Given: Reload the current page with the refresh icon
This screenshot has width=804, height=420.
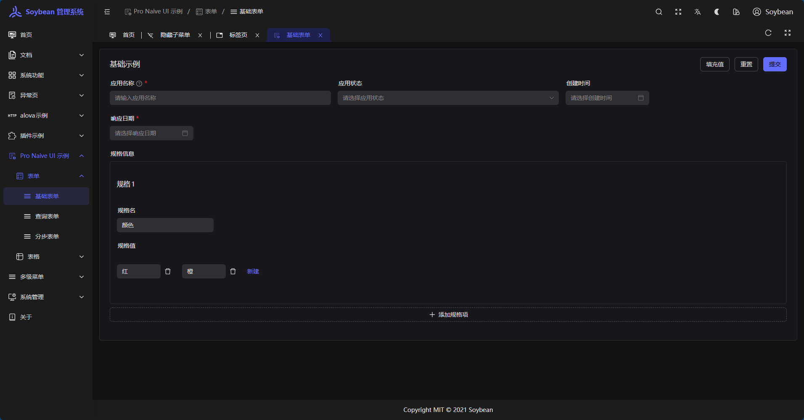Looking at the screenshot, I should click(x=768, y=33).
